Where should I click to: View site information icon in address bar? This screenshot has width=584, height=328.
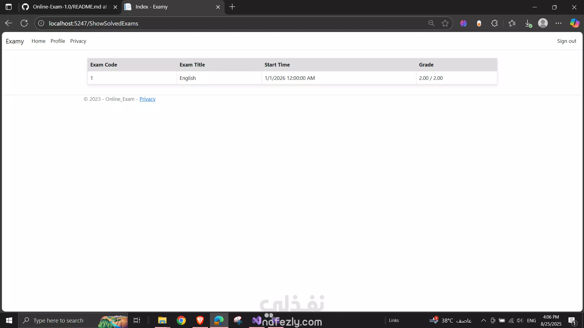click(41, 23)
